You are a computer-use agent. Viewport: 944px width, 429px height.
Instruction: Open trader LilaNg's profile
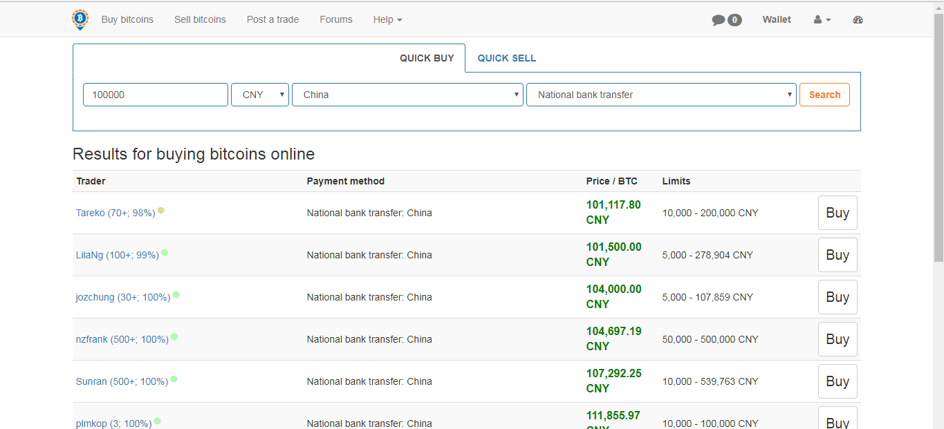click(118, 255)
